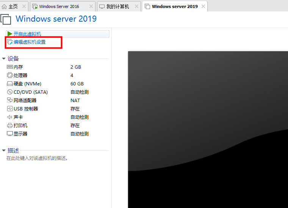The width and height of the screenshot is (288, 208).
Task: Click the disc icon for CD/DVD (SATA)
Action: tap(10, 92)
